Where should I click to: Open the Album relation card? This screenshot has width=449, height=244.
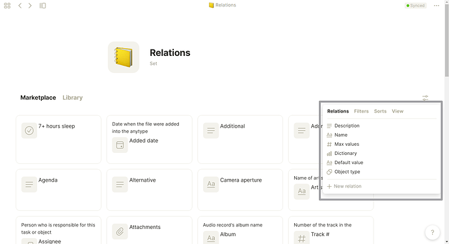pos(240,230)
